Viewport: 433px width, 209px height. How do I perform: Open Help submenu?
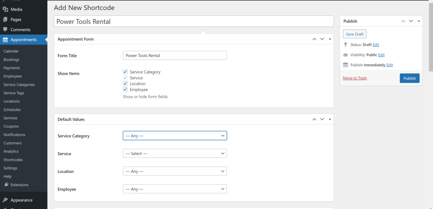8,176
